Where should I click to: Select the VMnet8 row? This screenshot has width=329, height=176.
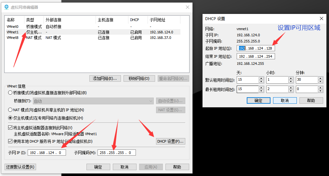point(92,38)
